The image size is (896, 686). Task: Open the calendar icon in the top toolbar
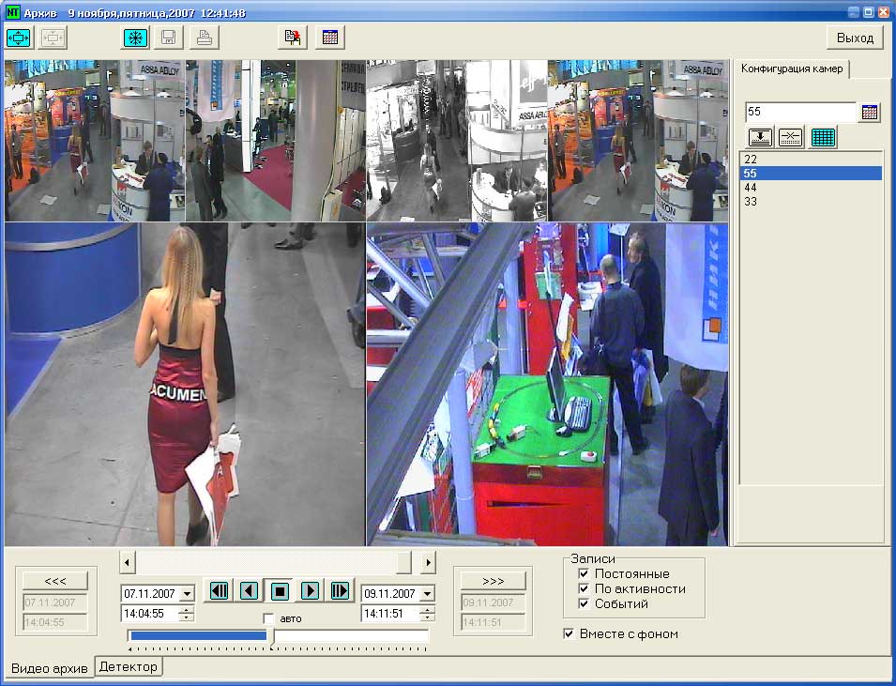[330, 38]
